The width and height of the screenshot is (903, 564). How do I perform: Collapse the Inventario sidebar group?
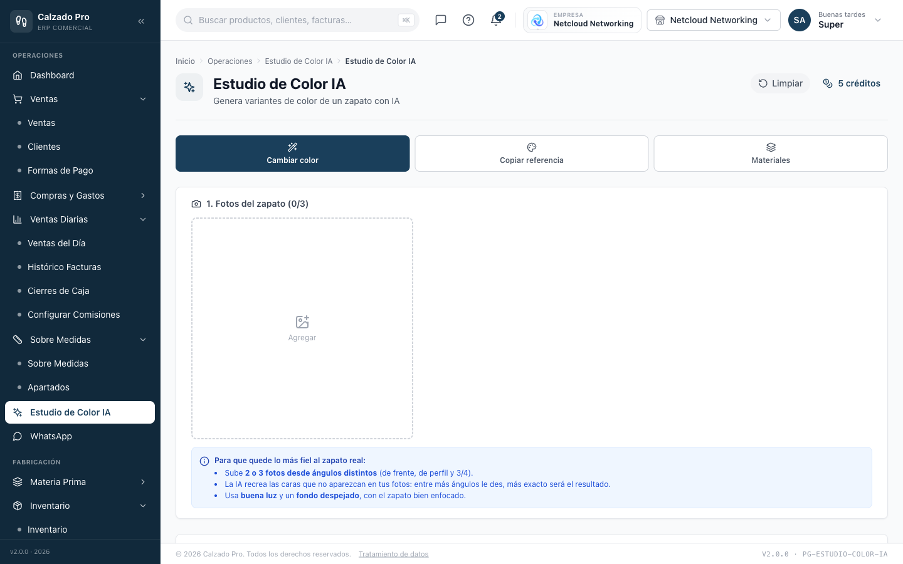point(143,506)
